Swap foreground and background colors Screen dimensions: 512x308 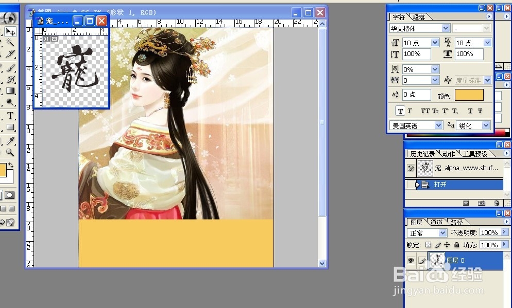coord(10,165)
